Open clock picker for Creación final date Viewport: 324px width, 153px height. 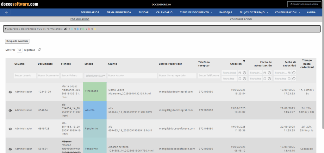coord(244,79)
